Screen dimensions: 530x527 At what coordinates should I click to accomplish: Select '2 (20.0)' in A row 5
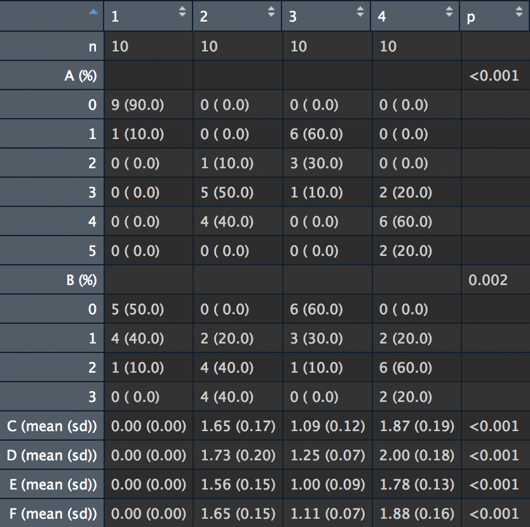(417, 251)
